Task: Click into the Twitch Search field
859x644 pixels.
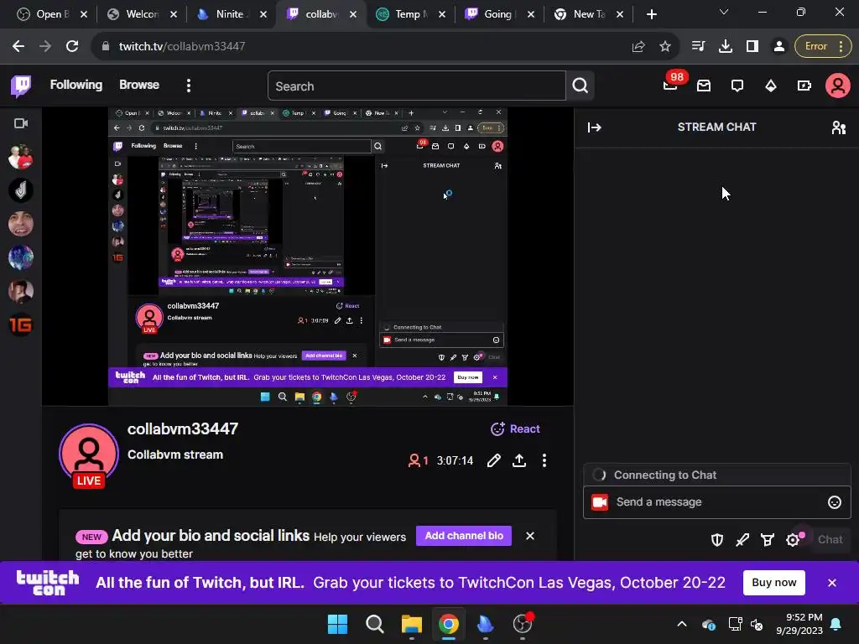Action: pyautogui.click(x=416, y=86)
